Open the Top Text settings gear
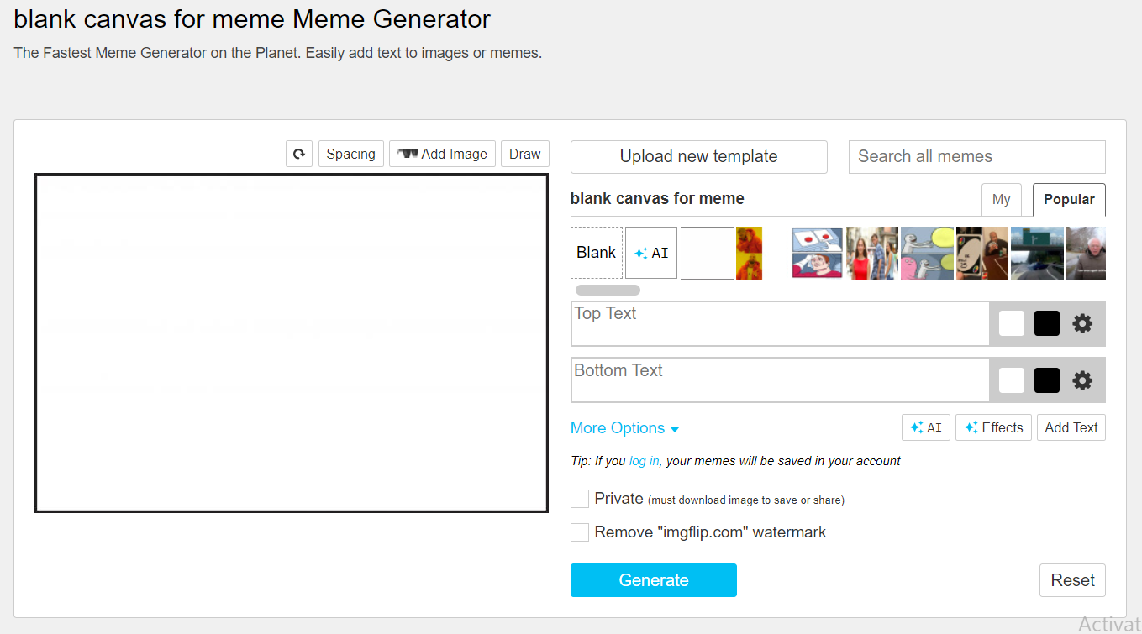Image resolution: width=1142 pixels, height=634 pixels. (x=1081, y=323)
